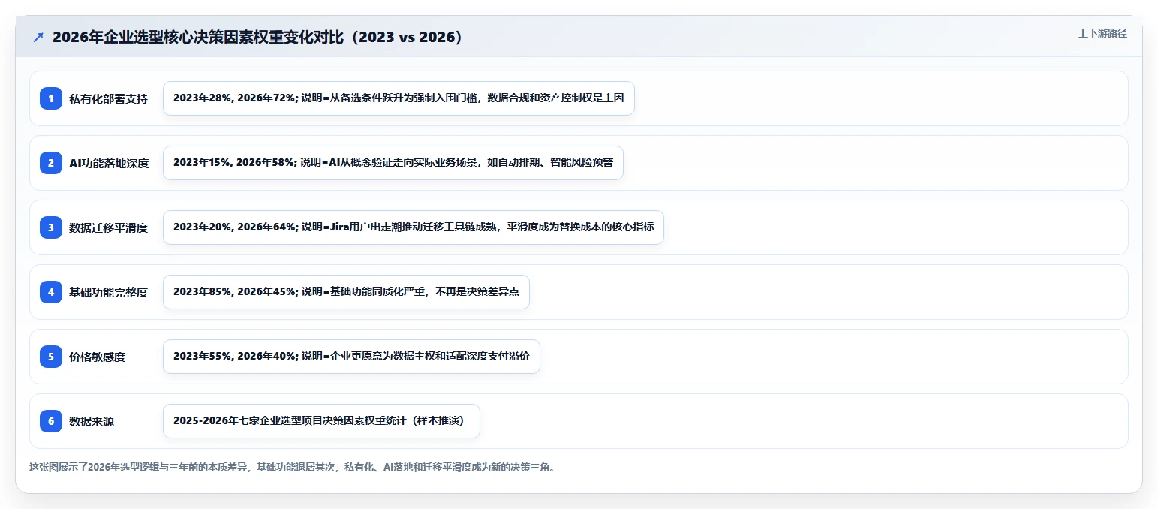Click the value box reading 2023年85%, 2026年45%

346,292
